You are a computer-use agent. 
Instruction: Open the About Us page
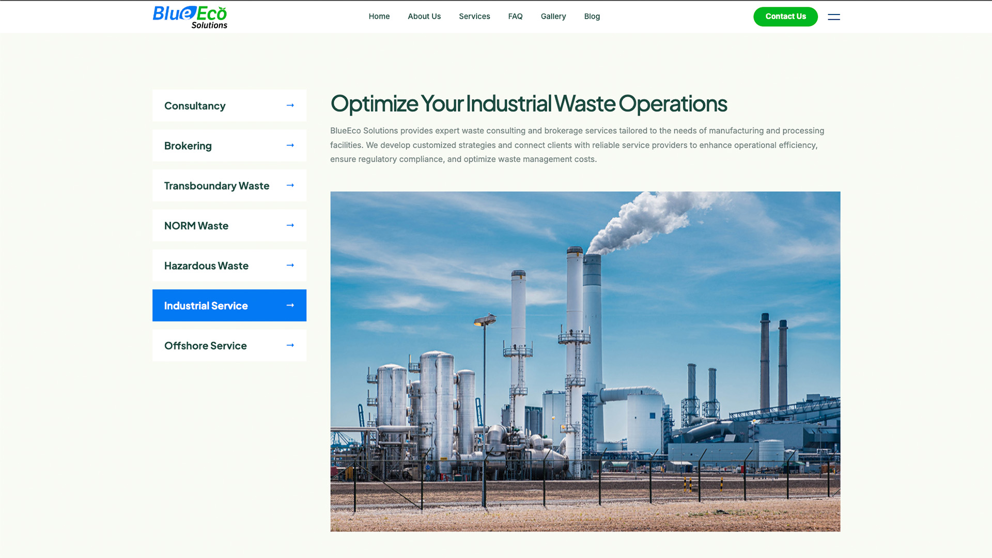424,17
